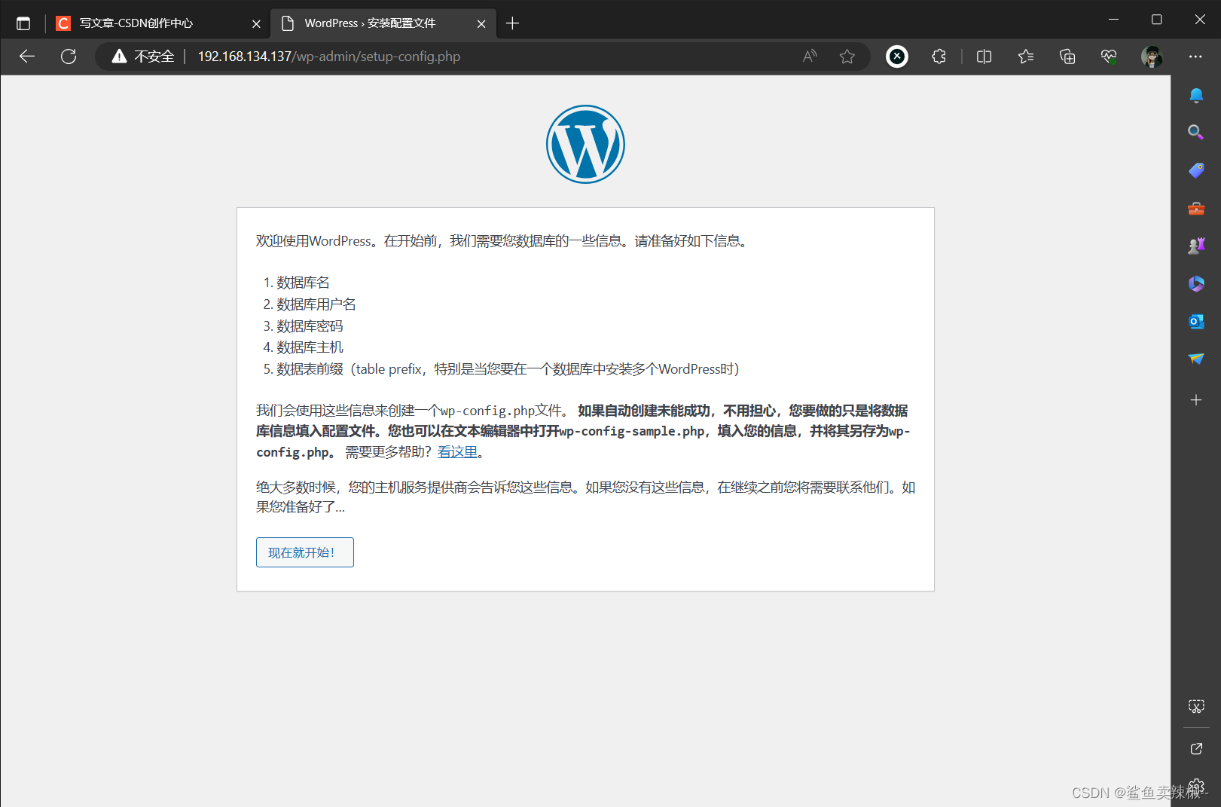
Task: Open the search sidebar panel
Action: click(1196, 132)
